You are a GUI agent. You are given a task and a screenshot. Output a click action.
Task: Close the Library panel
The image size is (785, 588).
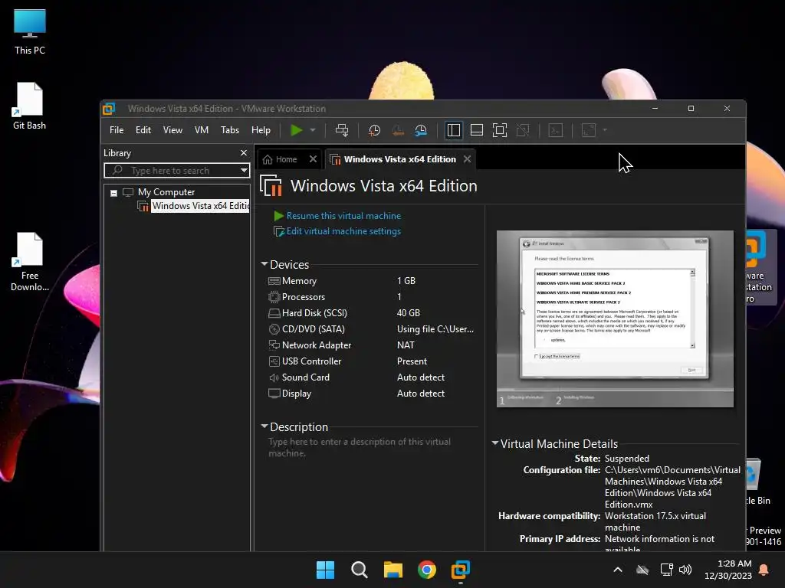pyautogui.click(x=244, y=152)
